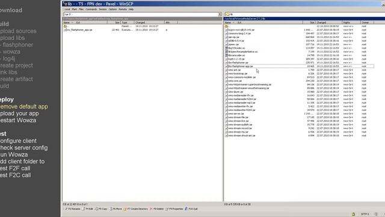Click the wms-core.jar file icon
This screenshot has height=217, width=385.
(226, 81)
